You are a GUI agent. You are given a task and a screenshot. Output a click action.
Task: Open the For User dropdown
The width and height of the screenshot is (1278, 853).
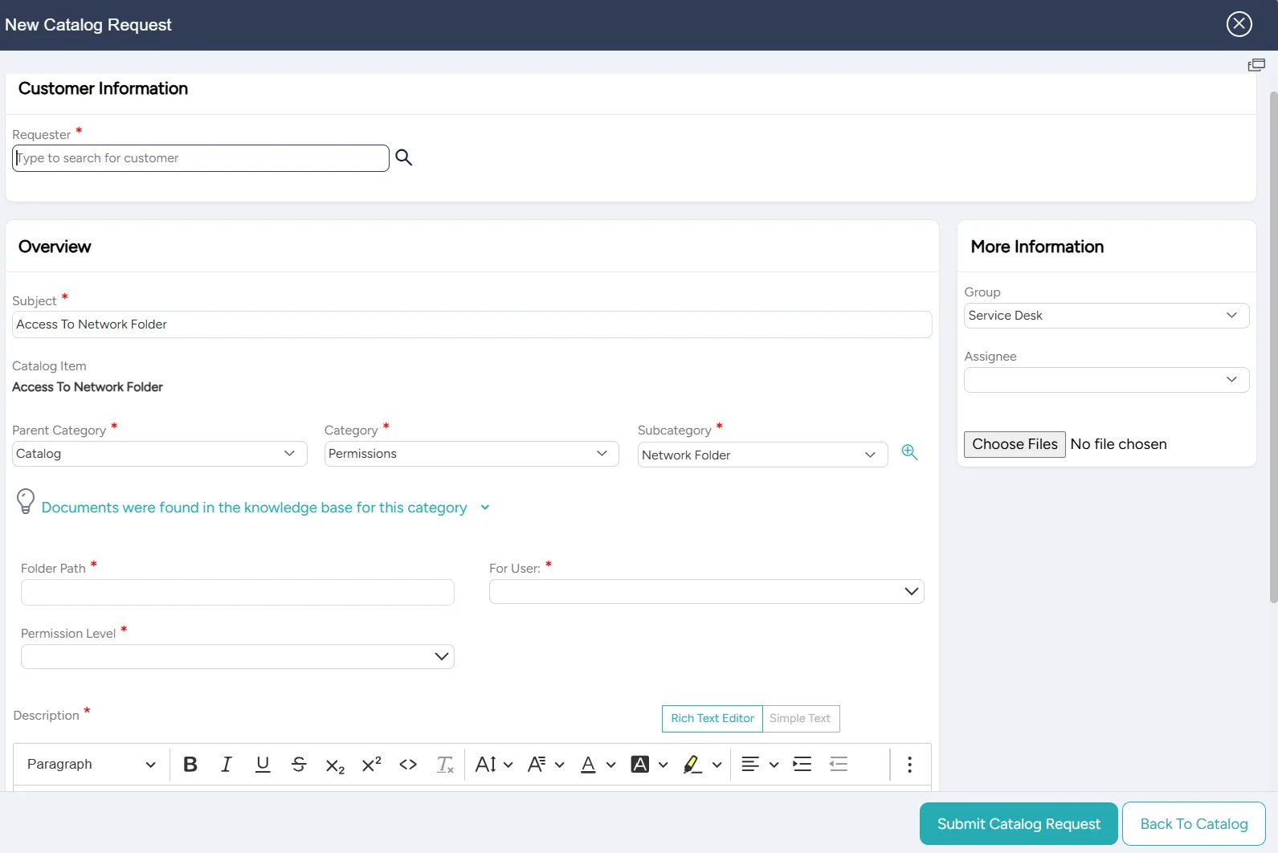tap(706, 591)
